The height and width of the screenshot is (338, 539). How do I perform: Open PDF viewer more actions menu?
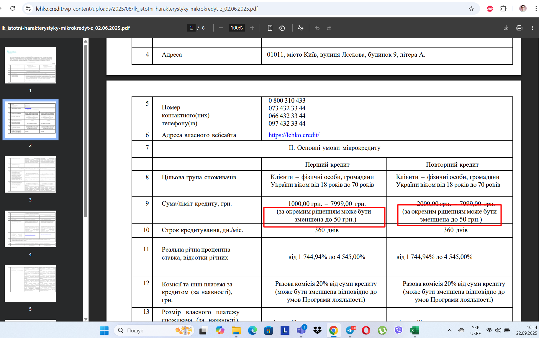(x=533, y=28)
